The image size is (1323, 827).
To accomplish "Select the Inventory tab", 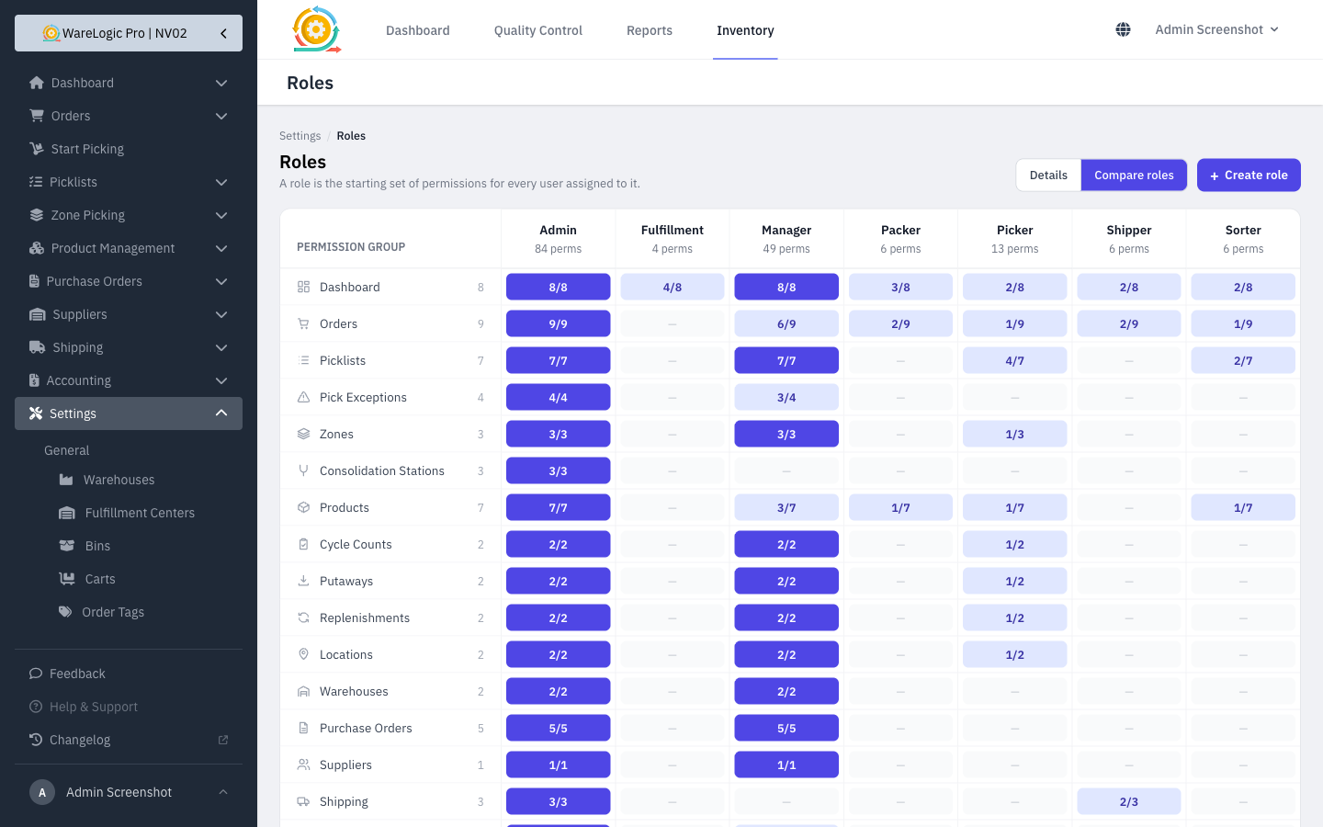I will 745,30.
